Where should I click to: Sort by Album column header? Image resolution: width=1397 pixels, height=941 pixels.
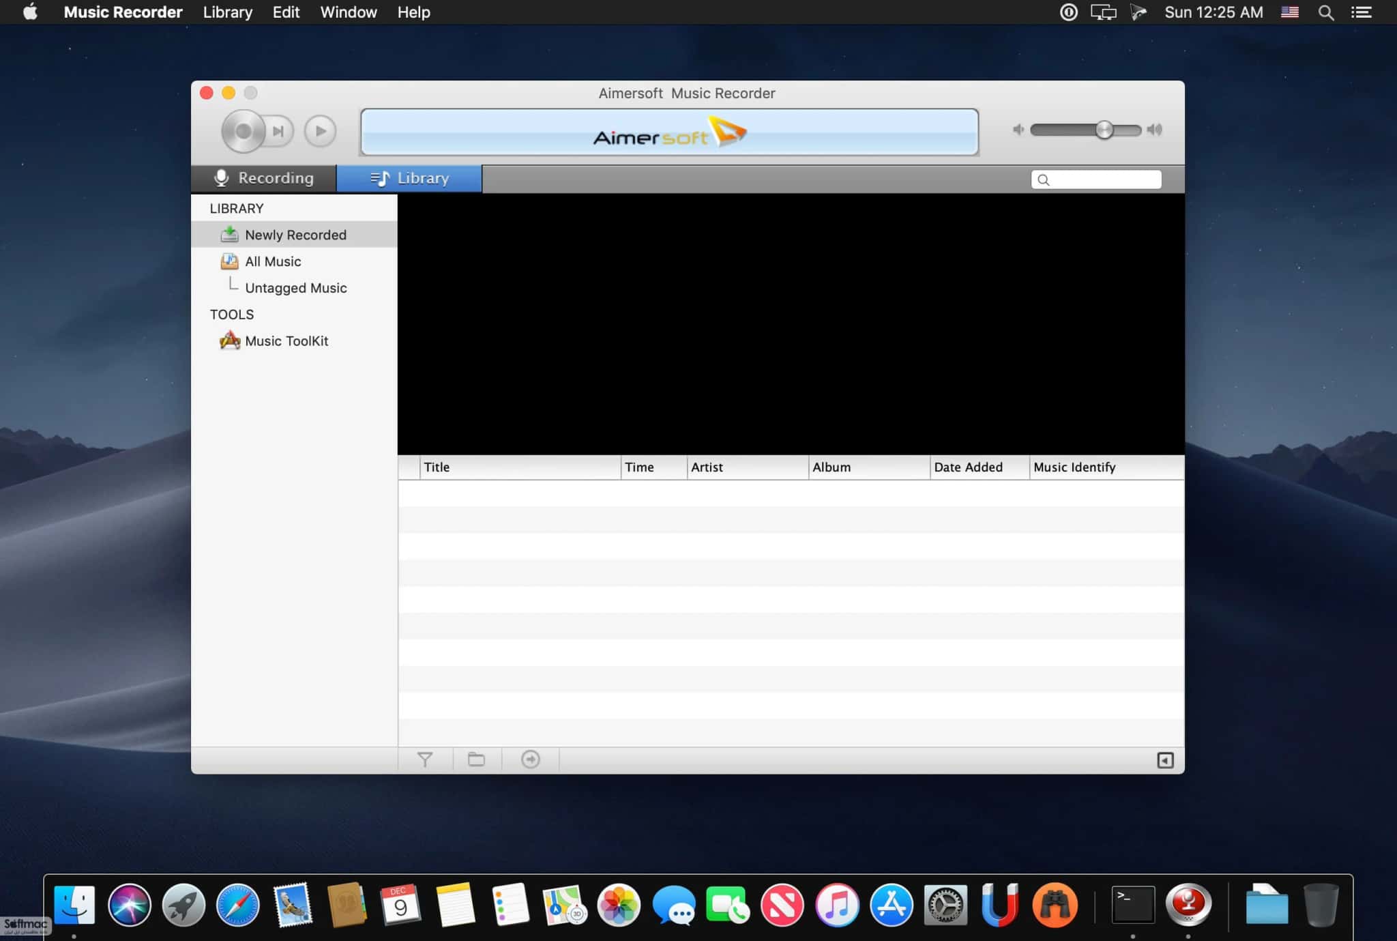869,467
